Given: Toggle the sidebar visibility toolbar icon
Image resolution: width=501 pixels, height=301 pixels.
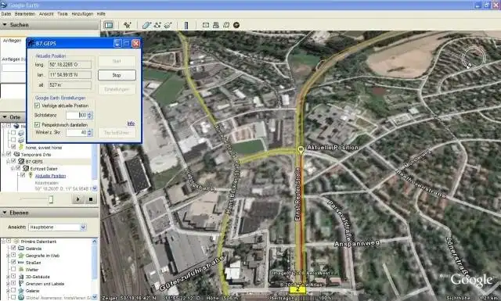Looking at the screenshot, I should (x=109, y=25).
